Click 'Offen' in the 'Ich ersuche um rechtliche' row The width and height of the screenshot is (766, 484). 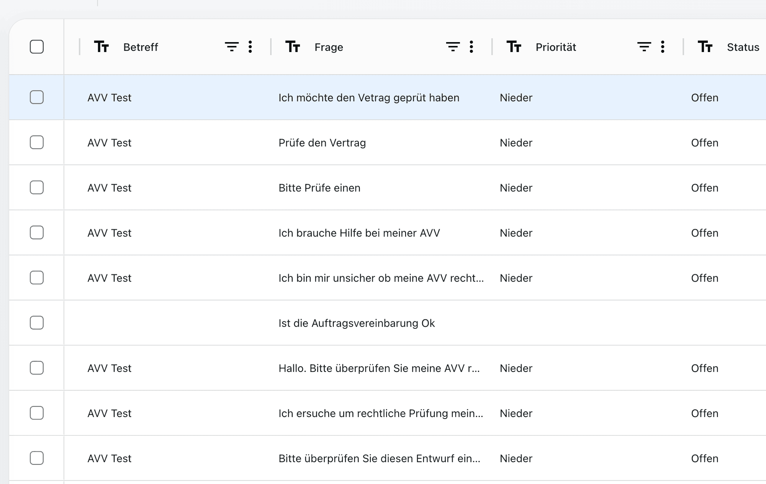pos(705,413)
